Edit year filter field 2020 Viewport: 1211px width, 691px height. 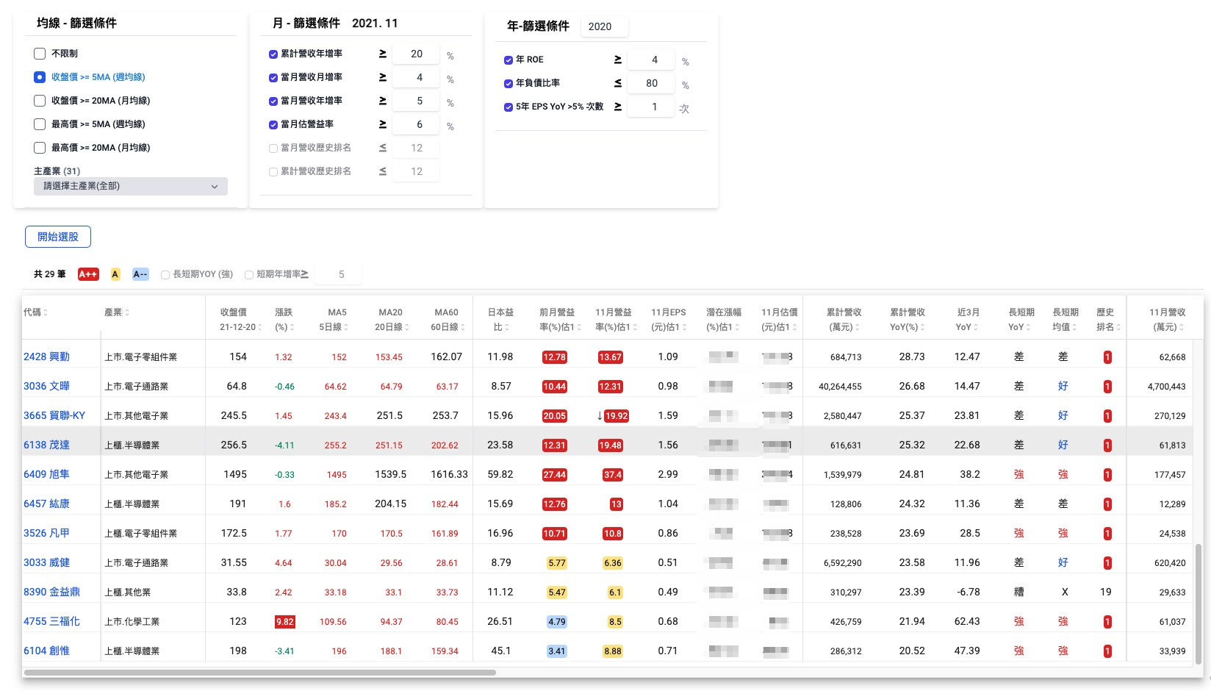coord(604,26)
